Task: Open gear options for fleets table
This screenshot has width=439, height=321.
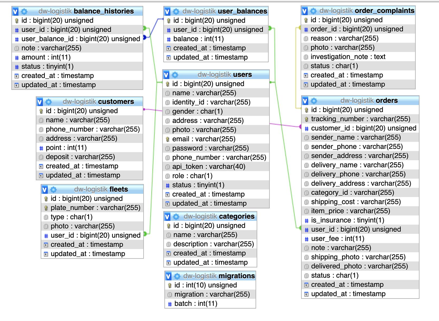Action: pos(53,189)
